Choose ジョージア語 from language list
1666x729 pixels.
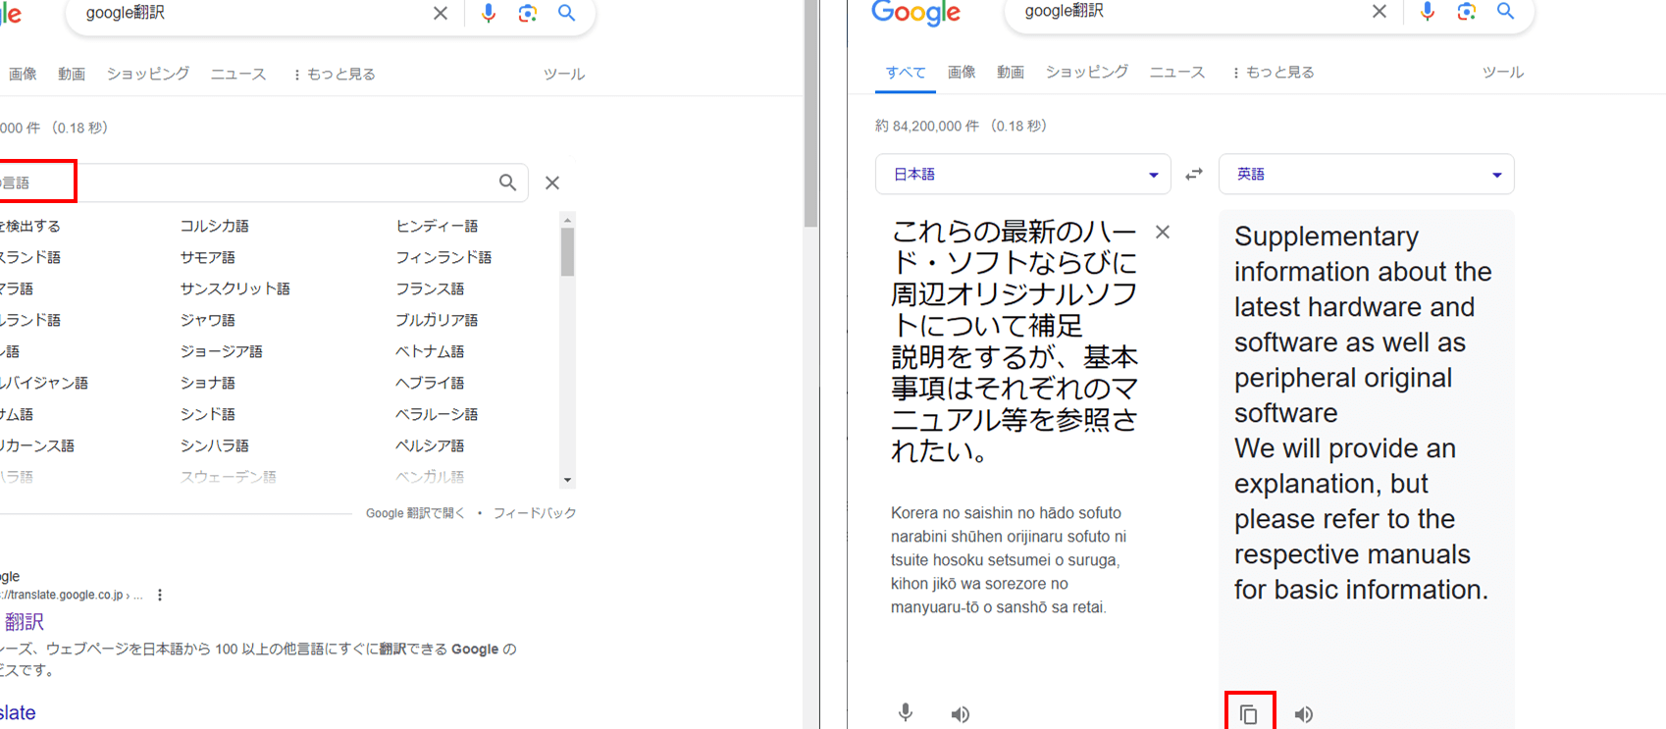[222, 351]
